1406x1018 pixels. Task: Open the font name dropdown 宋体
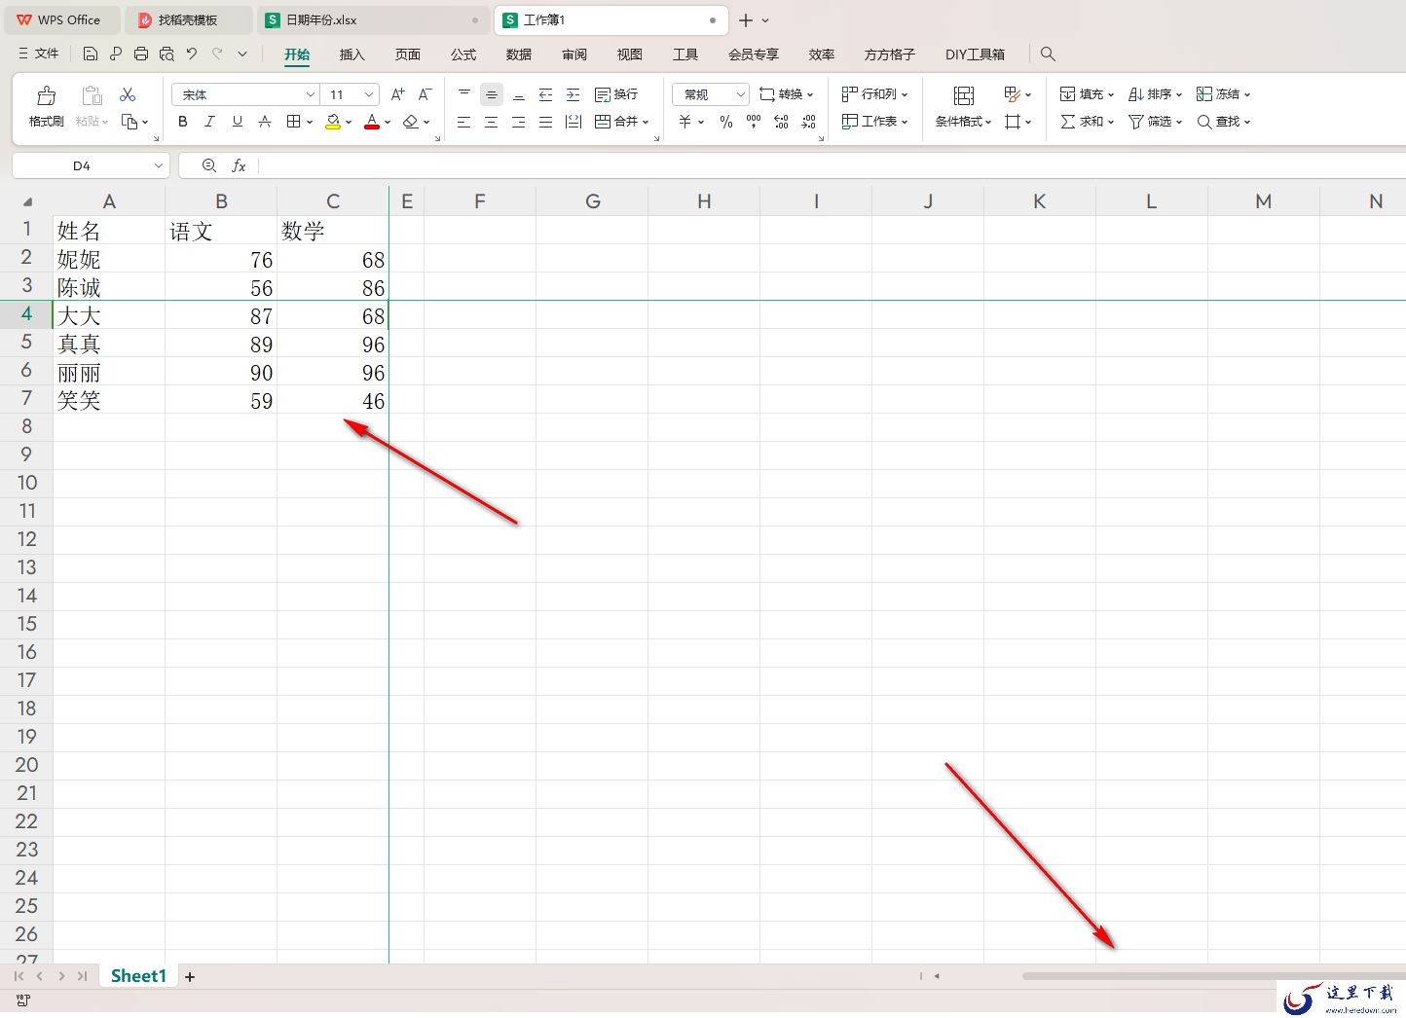pos(245,94)
